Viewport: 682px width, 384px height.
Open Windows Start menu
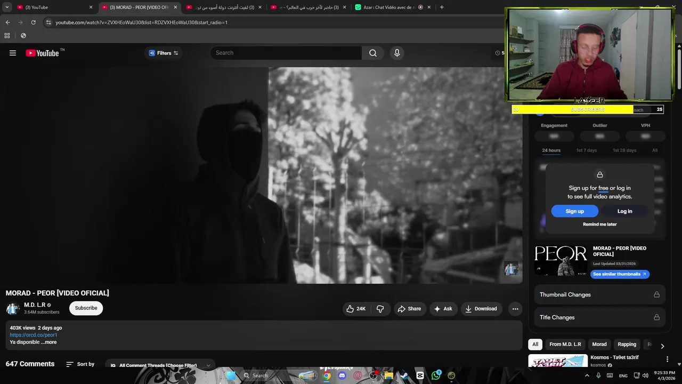tap(231, 375)
